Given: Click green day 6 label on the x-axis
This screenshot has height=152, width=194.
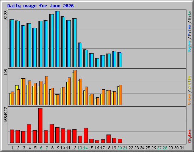Looking at the screenshot, I should click(41, 148).
